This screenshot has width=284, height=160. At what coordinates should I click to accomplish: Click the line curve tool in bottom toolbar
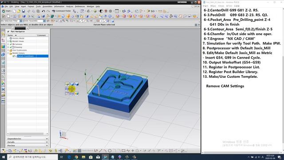point(101,151)
